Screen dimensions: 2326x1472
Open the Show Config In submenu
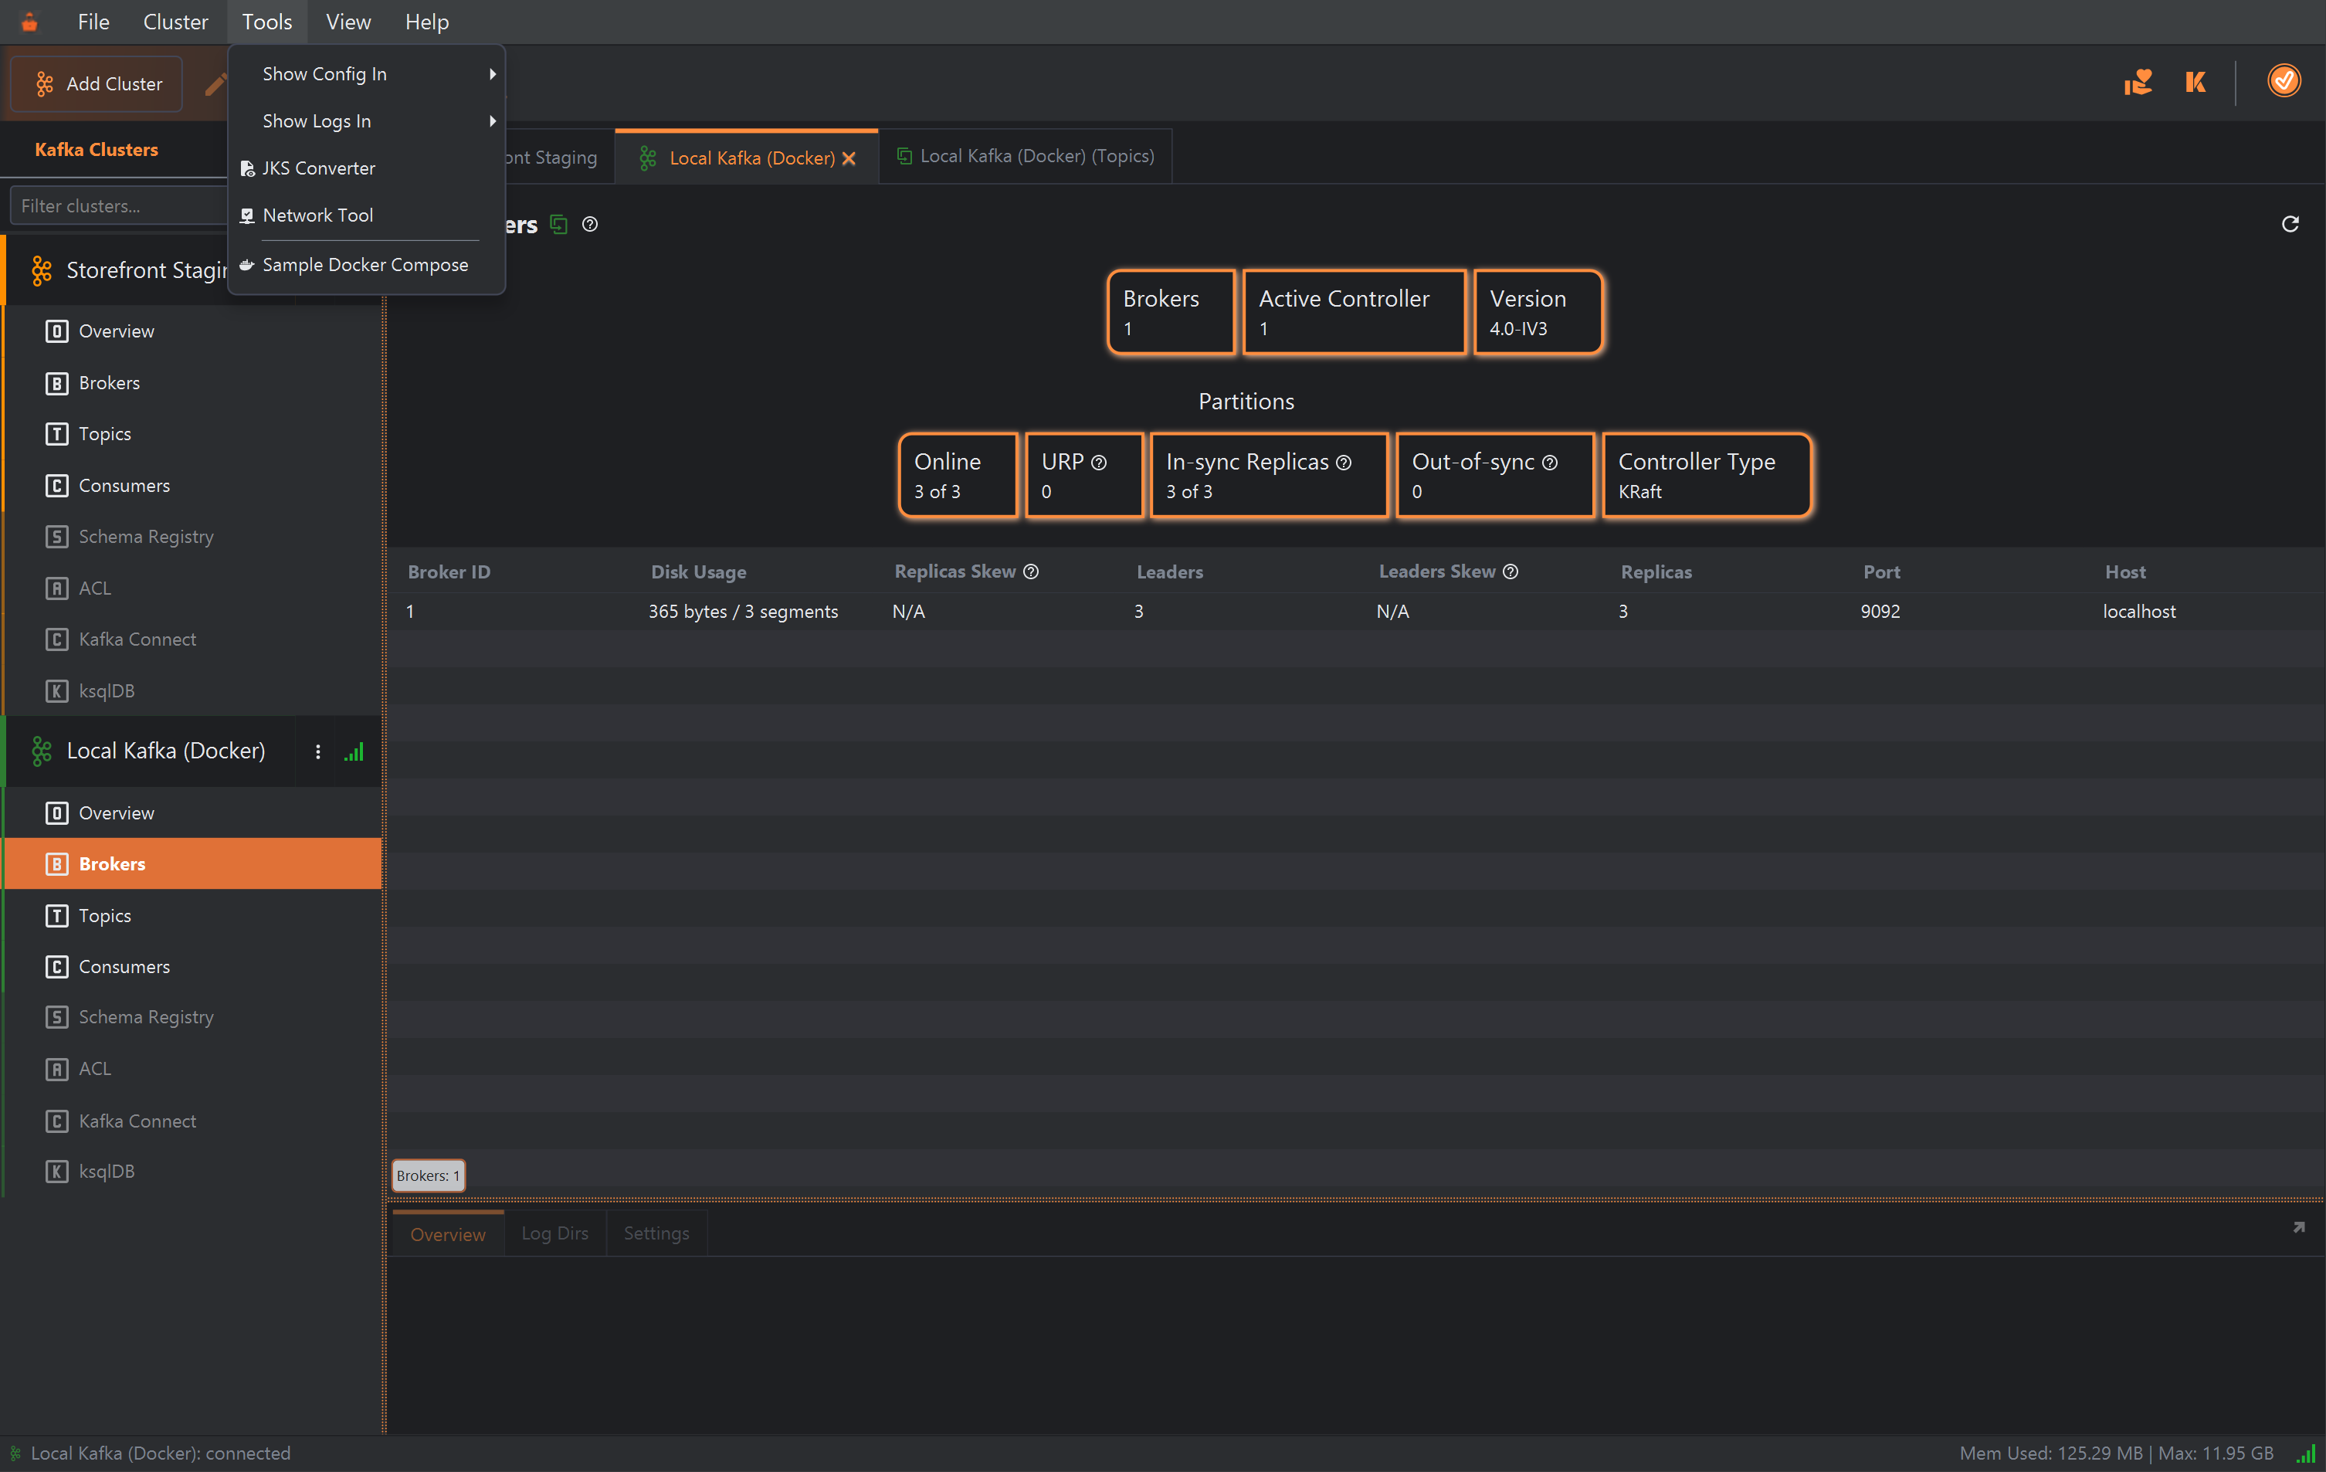pos(367,73)
